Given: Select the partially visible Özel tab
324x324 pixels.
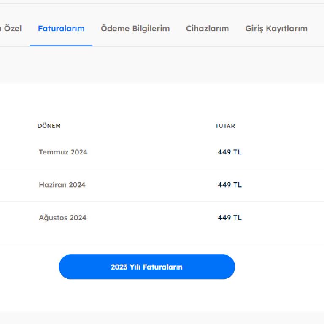Looking at the screenshot, I should coord(11,29).
